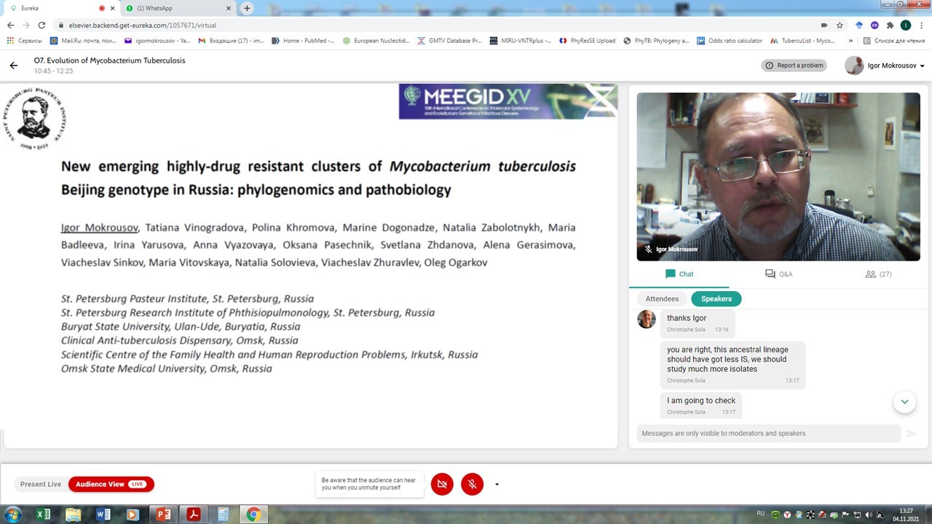The image size is (932, 524).
Task: Go back using the session back arrow
Action: tap(13, 65)
